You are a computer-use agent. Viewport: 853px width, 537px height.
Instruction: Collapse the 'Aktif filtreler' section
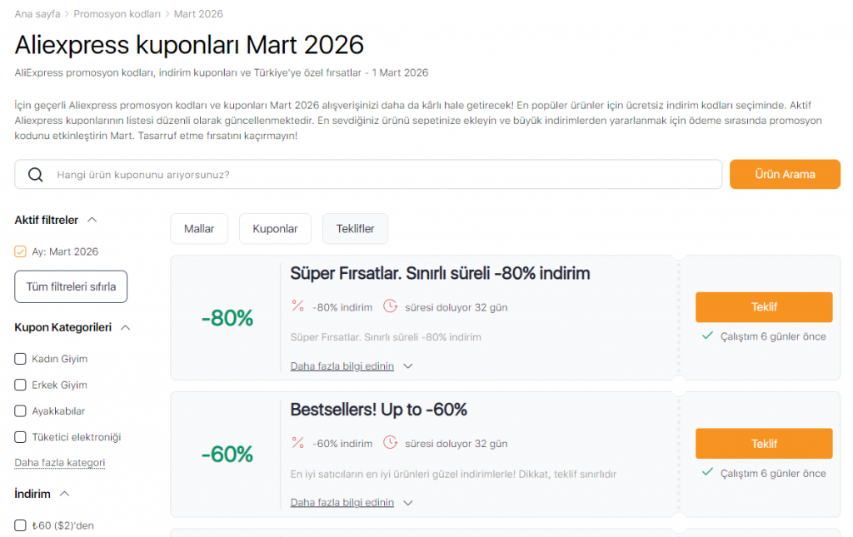tap(93, 220)
